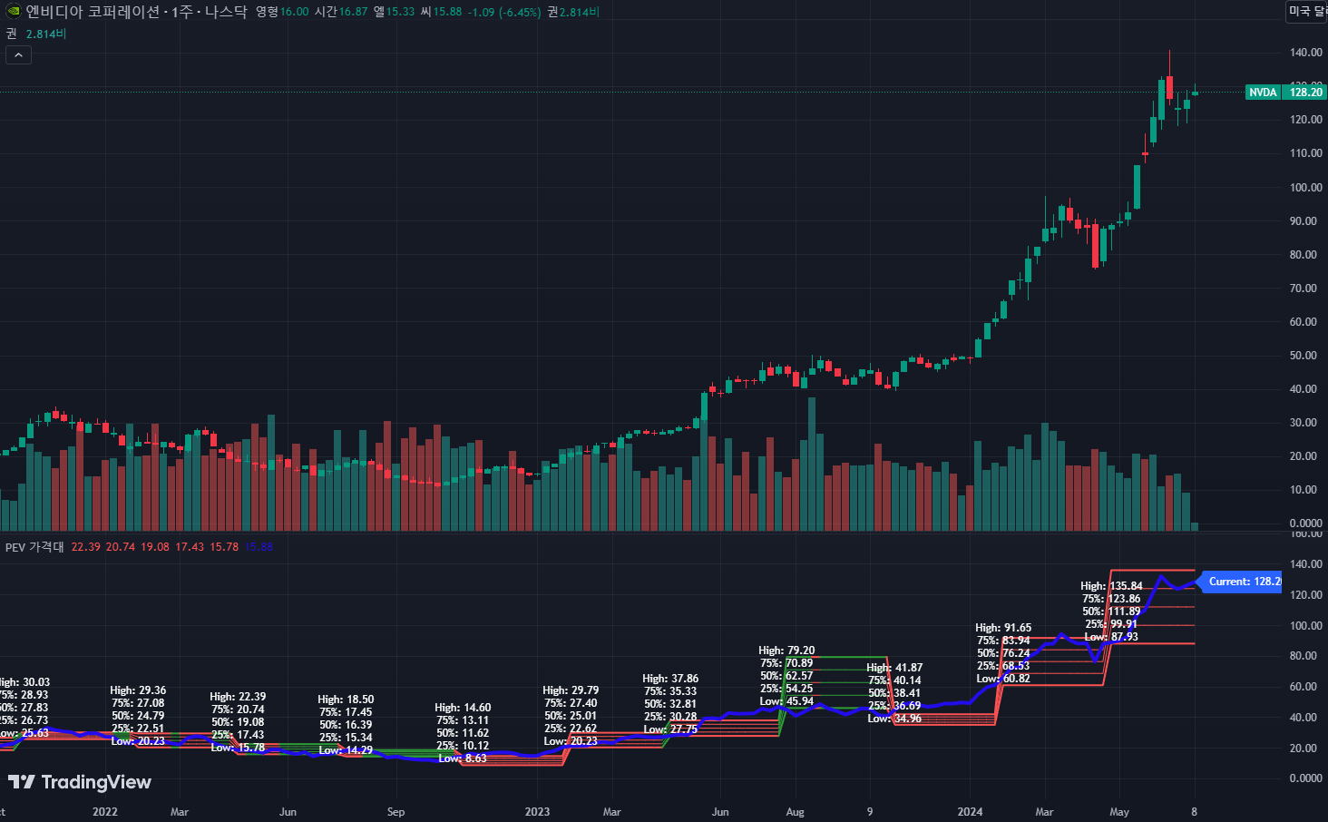Click the High: 91.65 level label
Screen dimensions: 1328x822
pos(1003,628)
